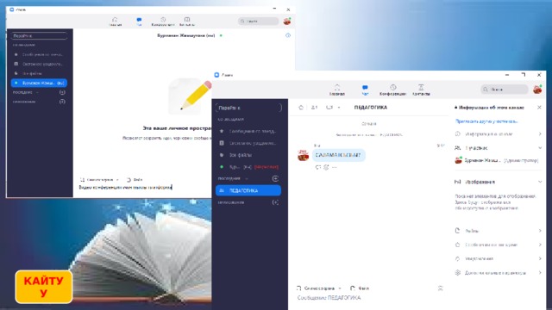552x310 pixels.
Task: Open starred messages row in back window sidebar
Action: click(x=39, y=54)
